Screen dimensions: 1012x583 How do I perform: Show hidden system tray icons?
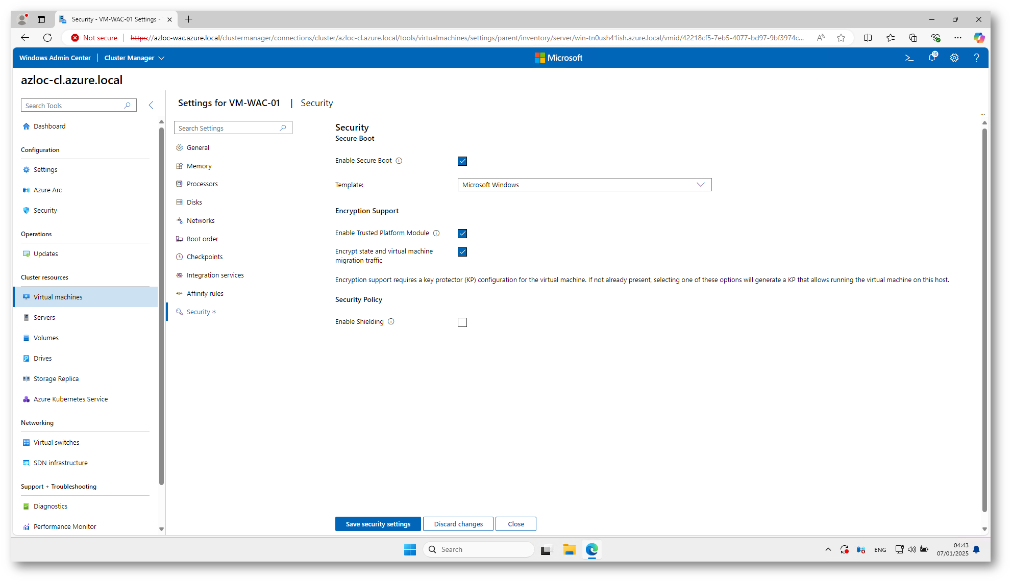tap(828, 549)
